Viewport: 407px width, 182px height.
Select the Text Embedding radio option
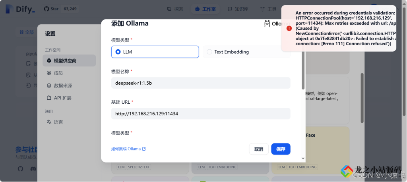tap(246, 52)
